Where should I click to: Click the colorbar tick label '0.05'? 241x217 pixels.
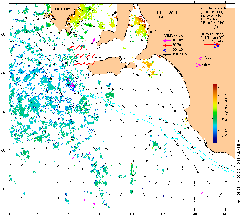[221, 137]
